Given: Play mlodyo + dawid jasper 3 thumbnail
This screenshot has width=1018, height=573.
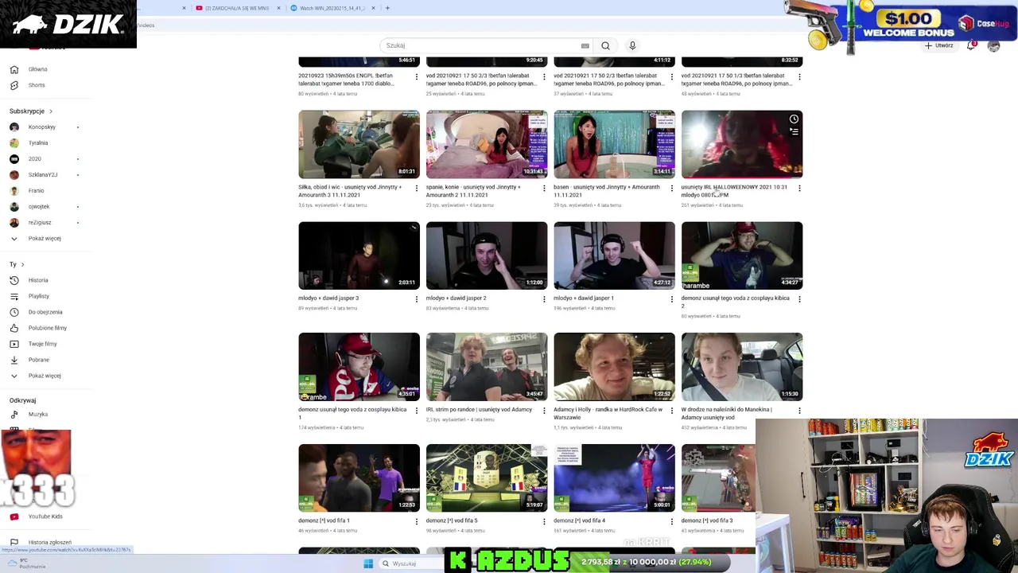Looking at the screenshot, I should (x=359, y=255).
